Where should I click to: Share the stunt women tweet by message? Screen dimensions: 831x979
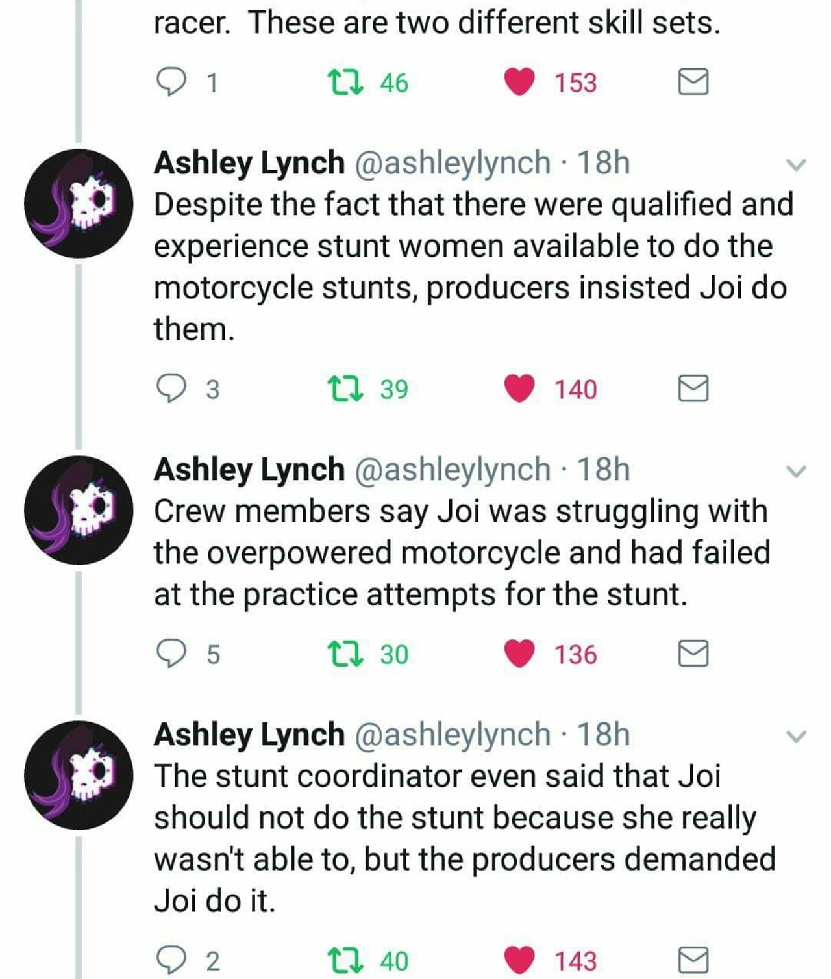[x=693, y=389]
